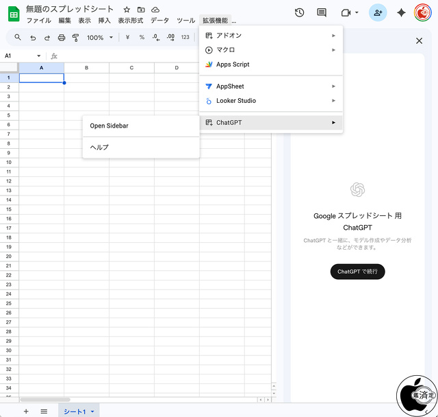Expand the AppSheet submenu
Screen dimensions: 438x417
pyautogui.click(x=271, y=86)
